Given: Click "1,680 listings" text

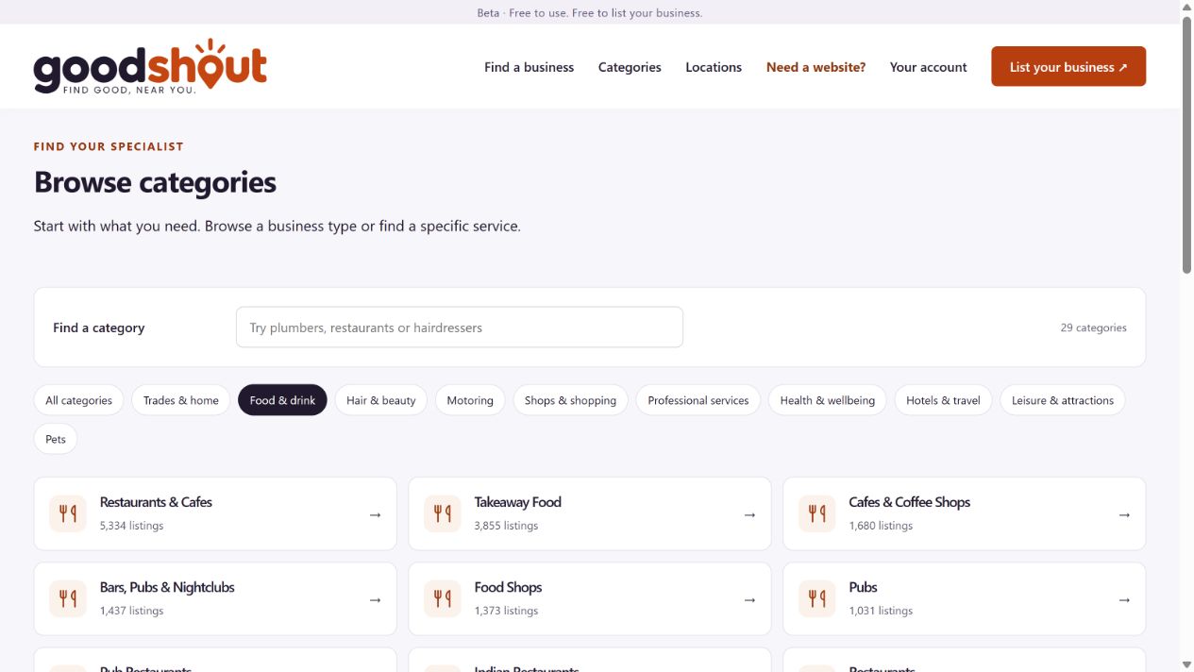Looking at the screenshot, I should [x=881, y=526].
